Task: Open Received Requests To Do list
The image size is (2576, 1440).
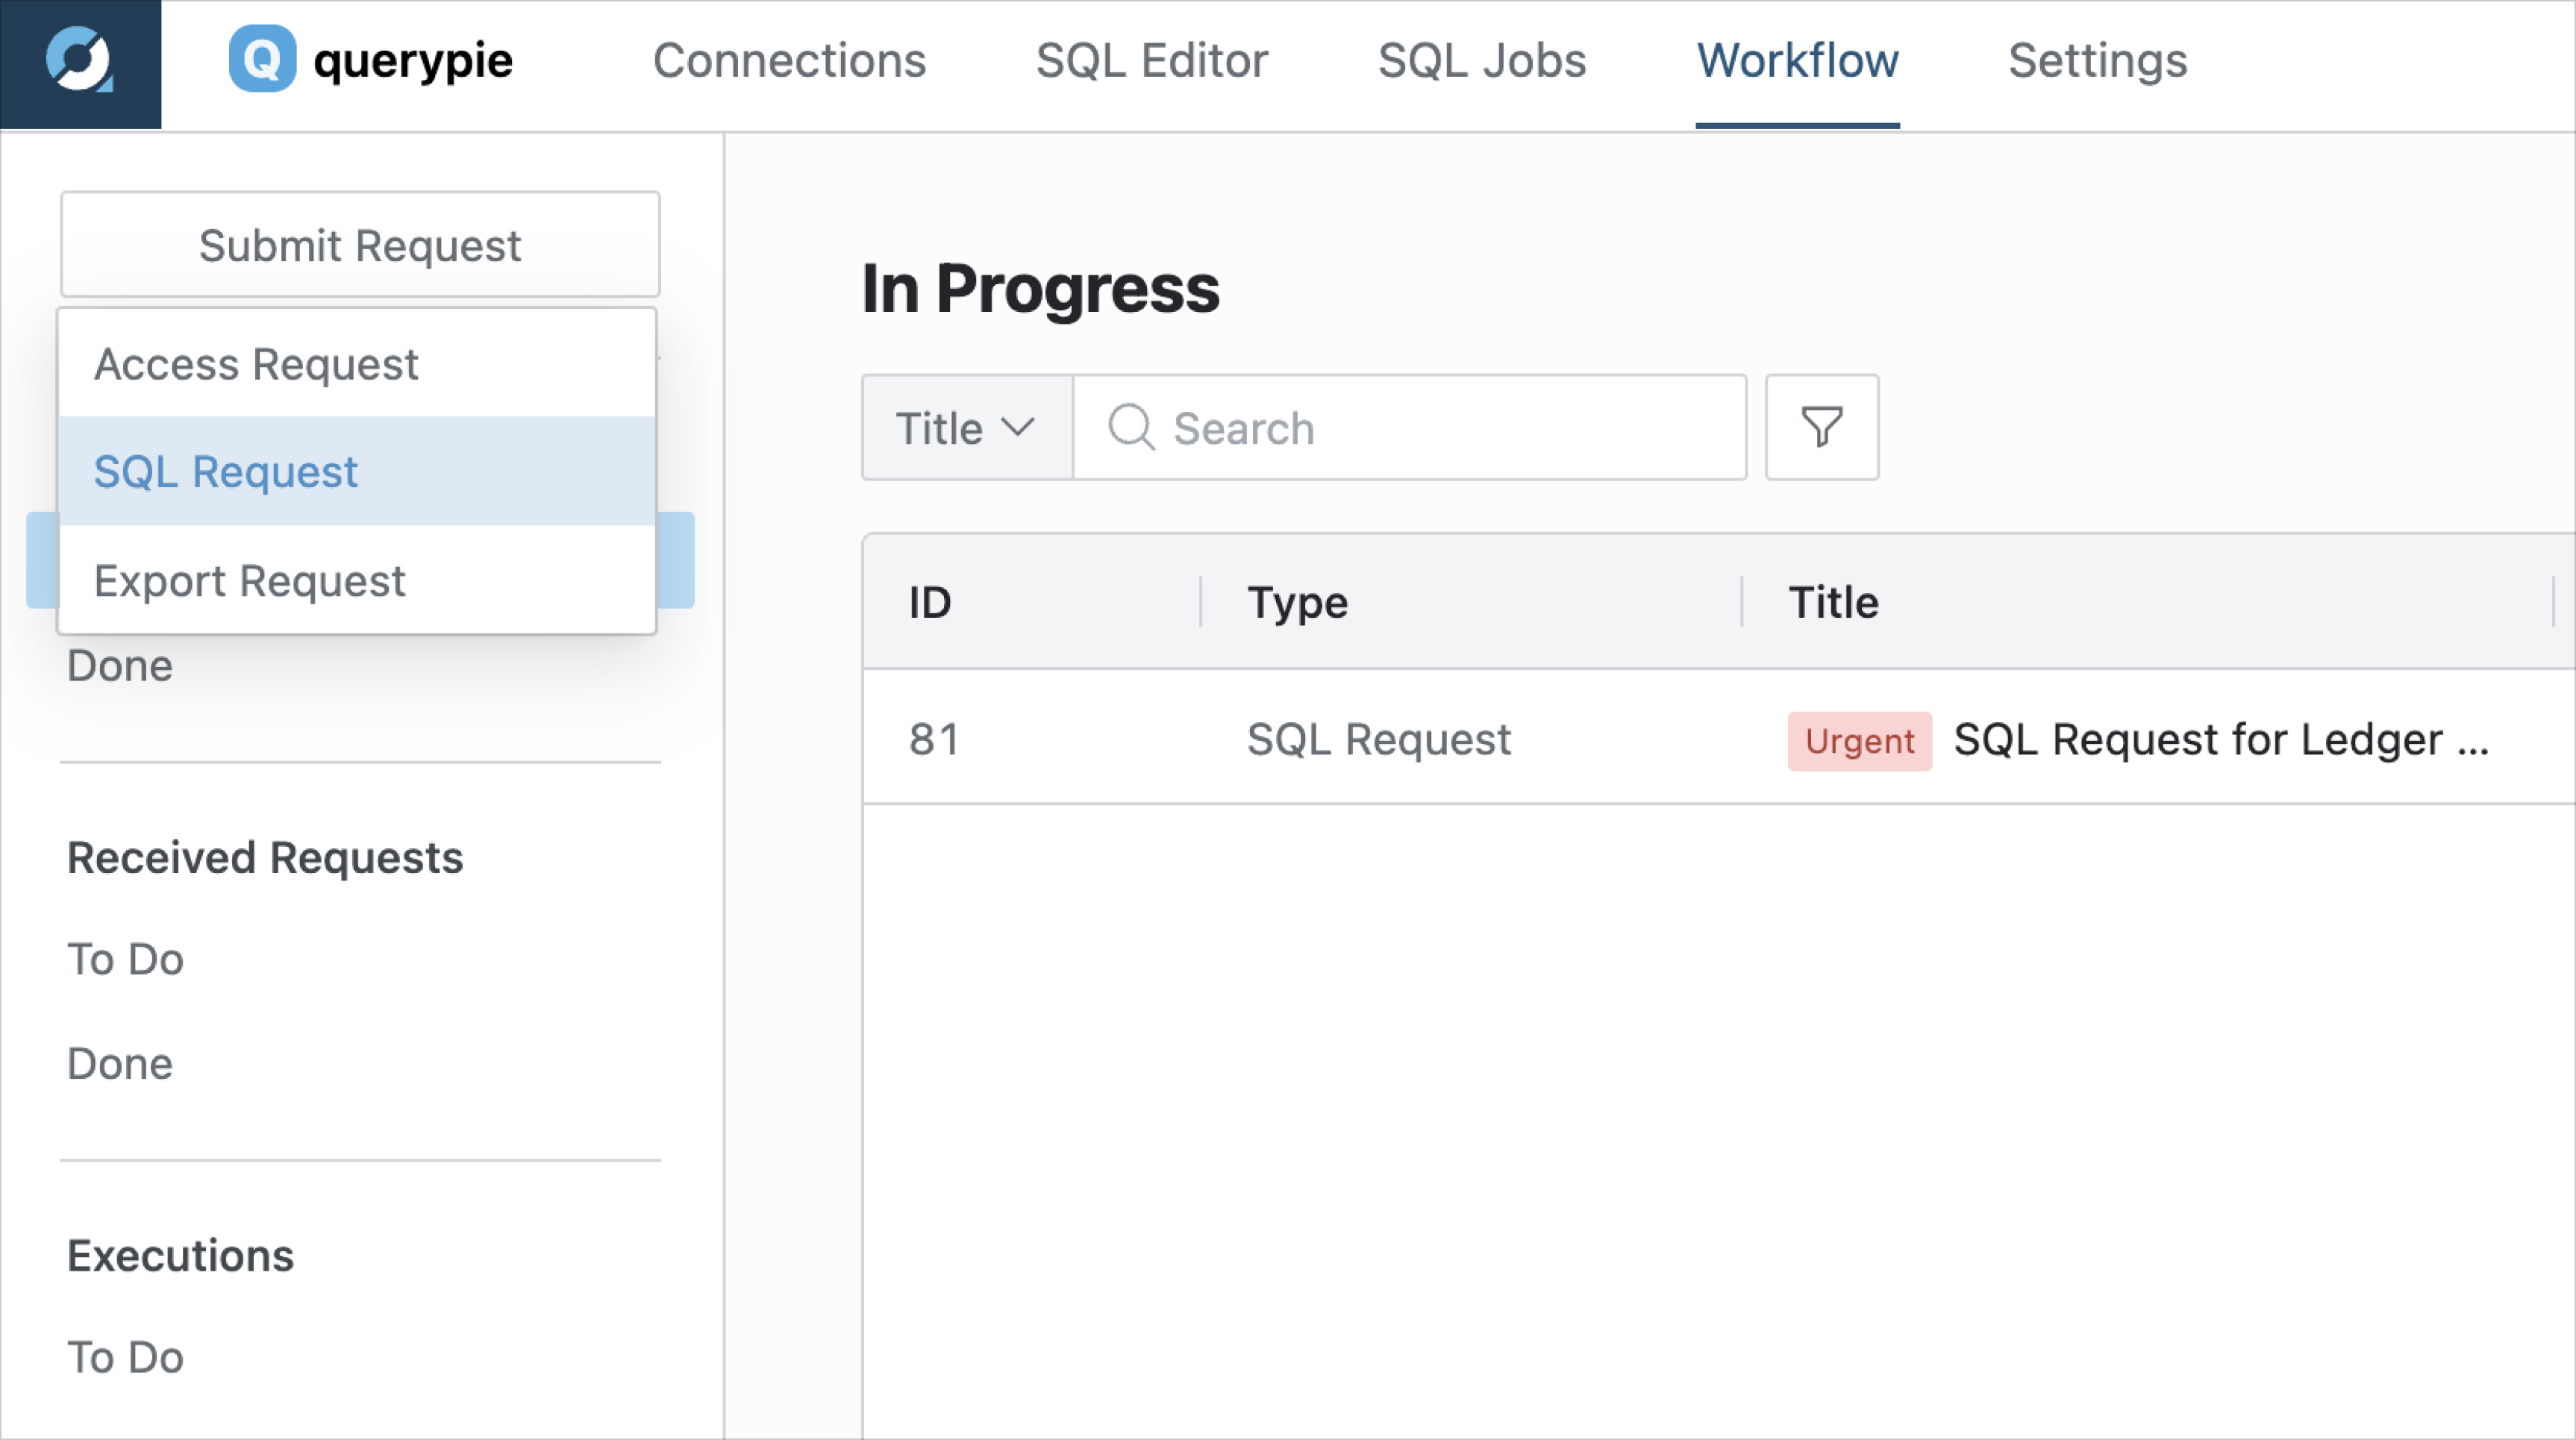Action: [x=125, y=959]
